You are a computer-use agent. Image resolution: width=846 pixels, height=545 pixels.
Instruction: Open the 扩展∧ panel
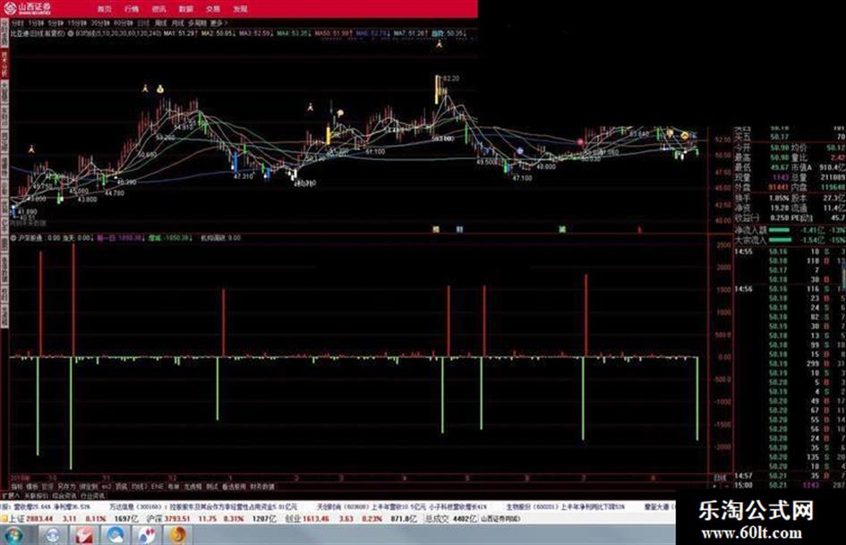(x=10, y=495)
